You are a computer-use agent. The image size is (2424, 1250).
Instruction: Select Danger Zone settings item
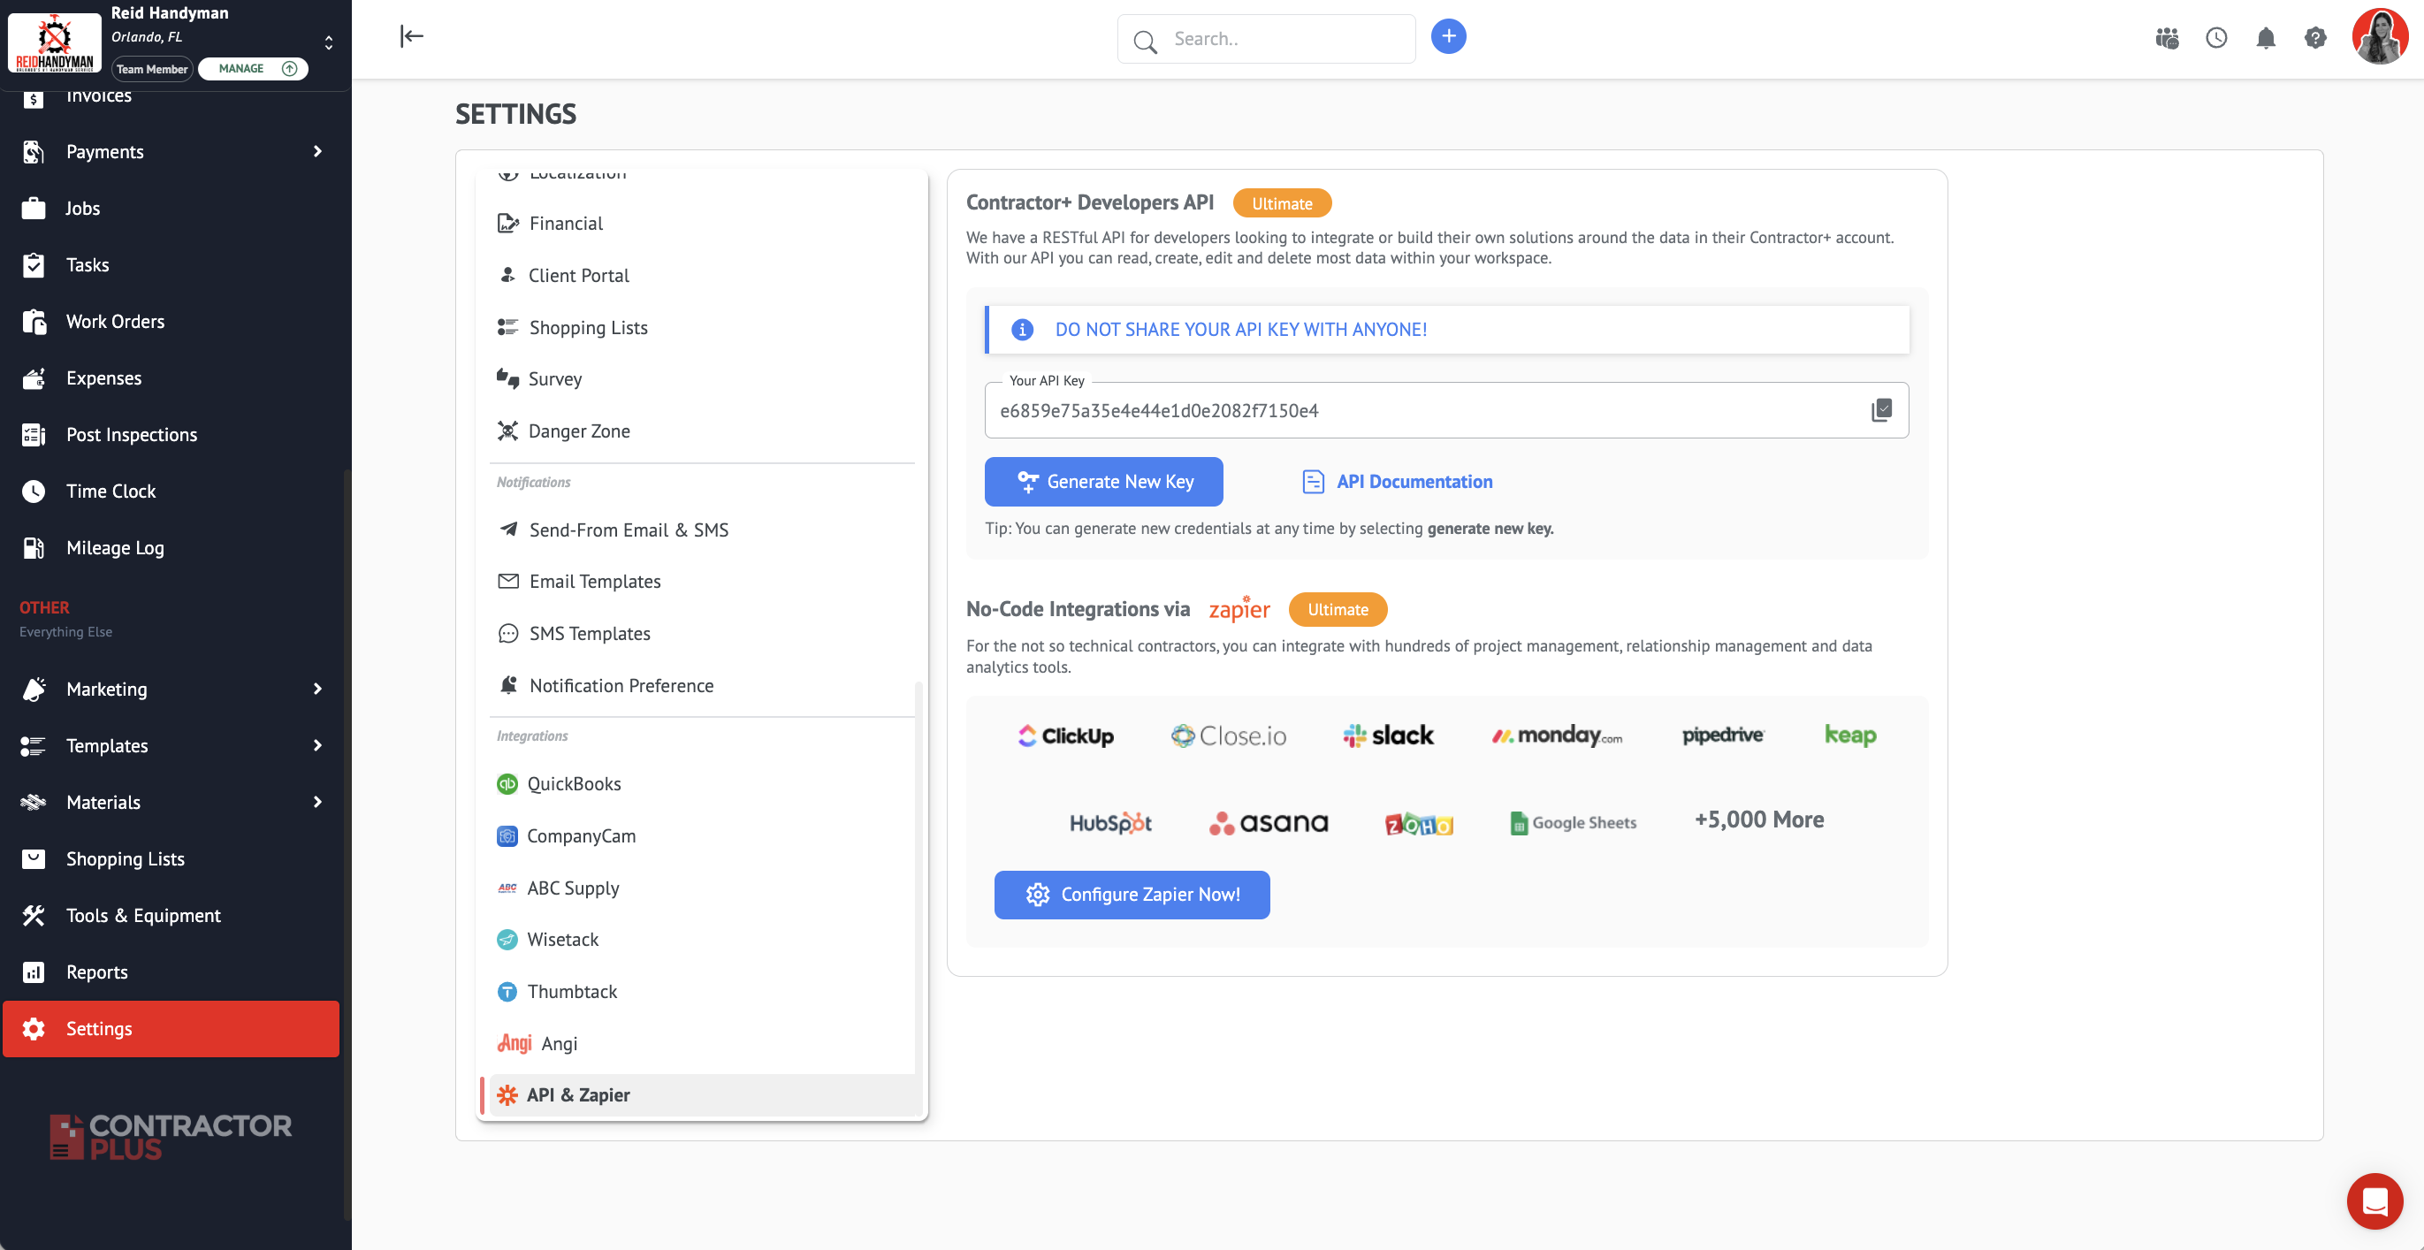tap(578, 431)
